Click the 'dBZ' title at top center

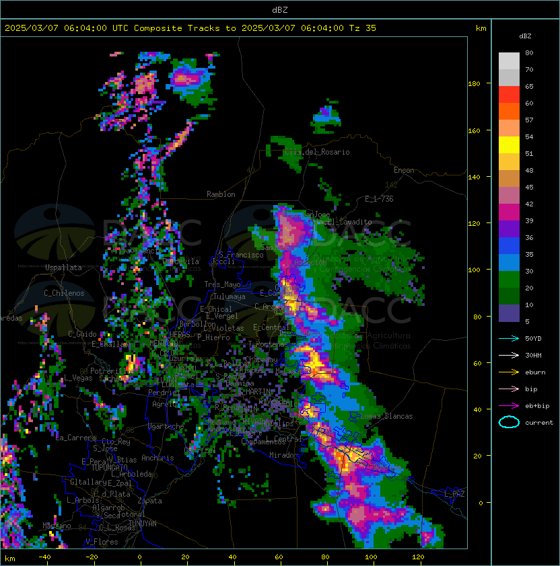[x=280, y=10]
